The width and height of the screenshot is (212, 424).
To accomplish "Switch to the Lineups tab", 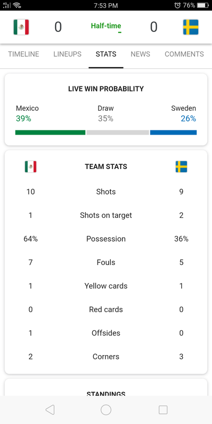I will [67, 54].
